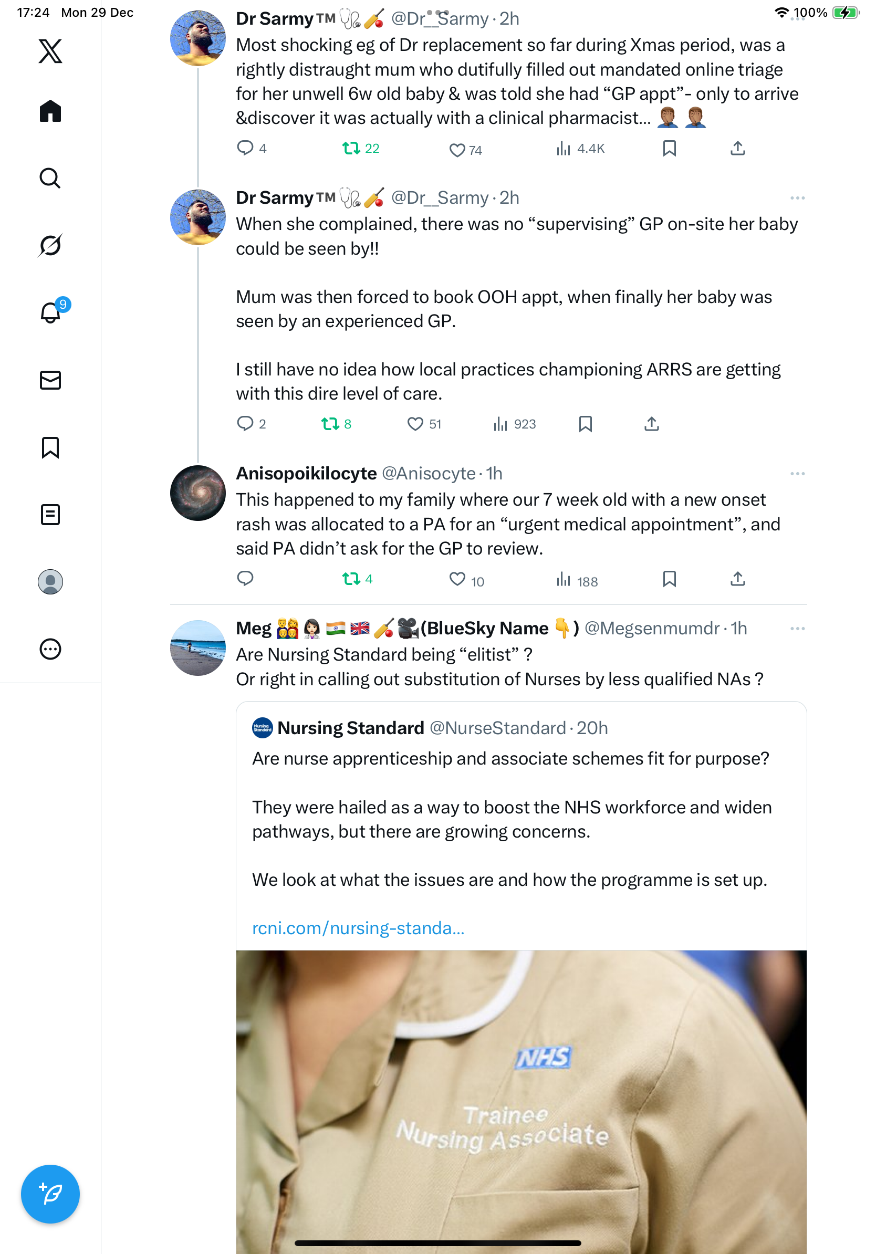Undo repost on 22-repost tweet
Image resolution: width=876 pixels, height=1254 pixels.
pyautogui.click(x=351, y=148)
